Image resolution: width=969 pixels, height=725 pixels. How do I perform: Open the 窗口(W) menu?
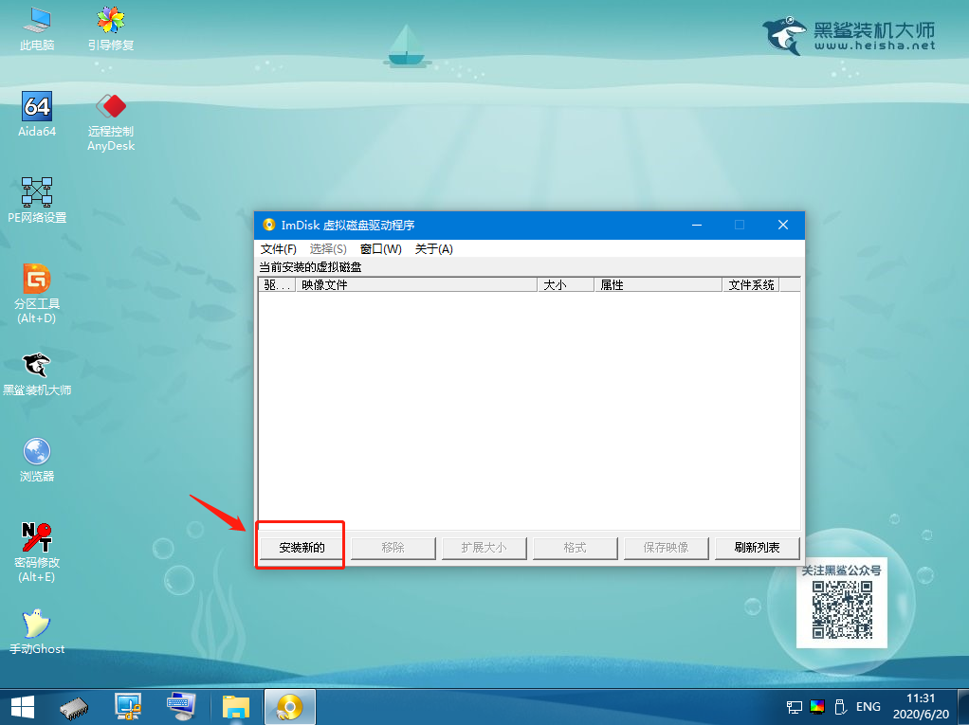pyautogui.click(x=381, y=249)
